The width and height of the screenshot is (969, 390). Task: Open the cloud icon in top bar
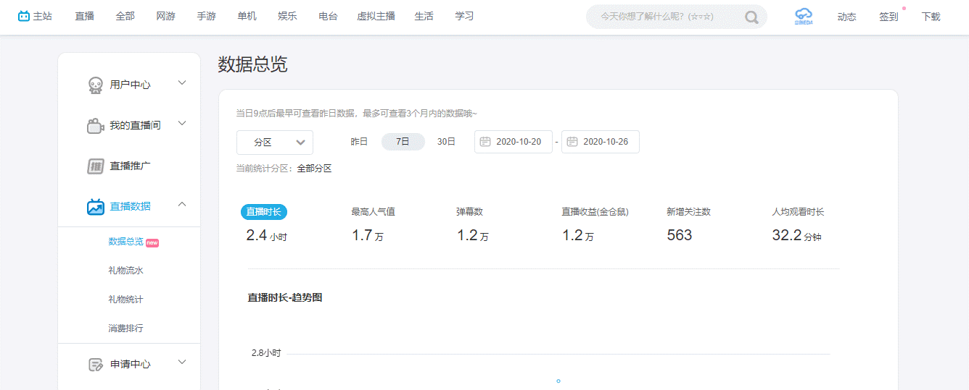803,16
